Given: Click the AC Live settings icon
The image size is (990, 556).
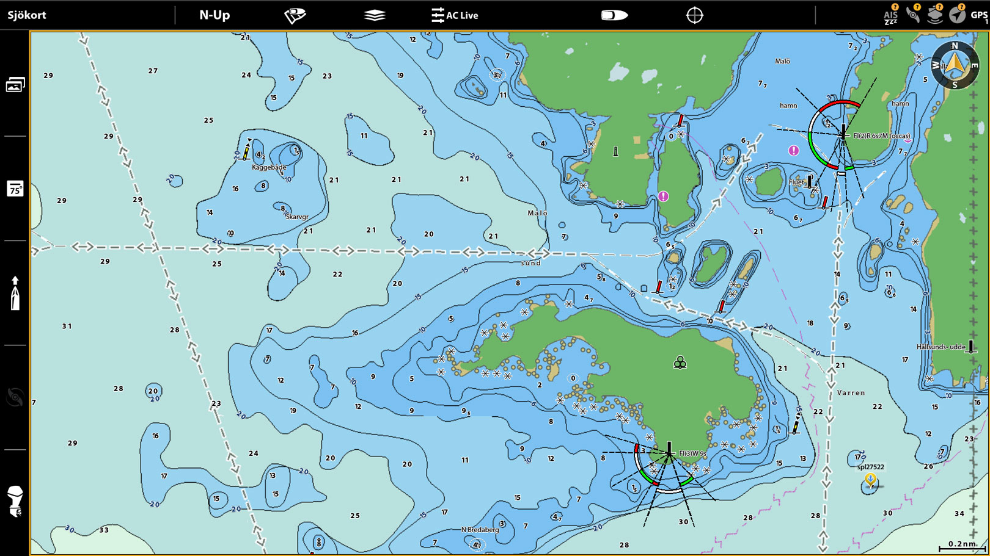Looking at the screenshot, I should tap(438, 15).
